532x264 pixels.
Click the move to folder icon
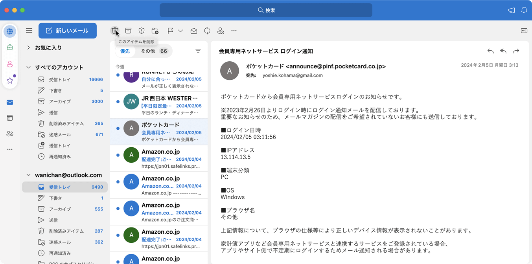(x=155, y=31)
